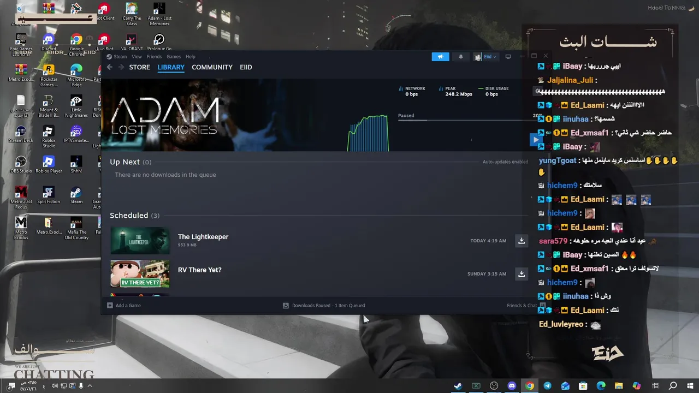Screen dimensions: 699x393
Task: Open Shhh! desktop shortcut
Action: tap(76, 165)
